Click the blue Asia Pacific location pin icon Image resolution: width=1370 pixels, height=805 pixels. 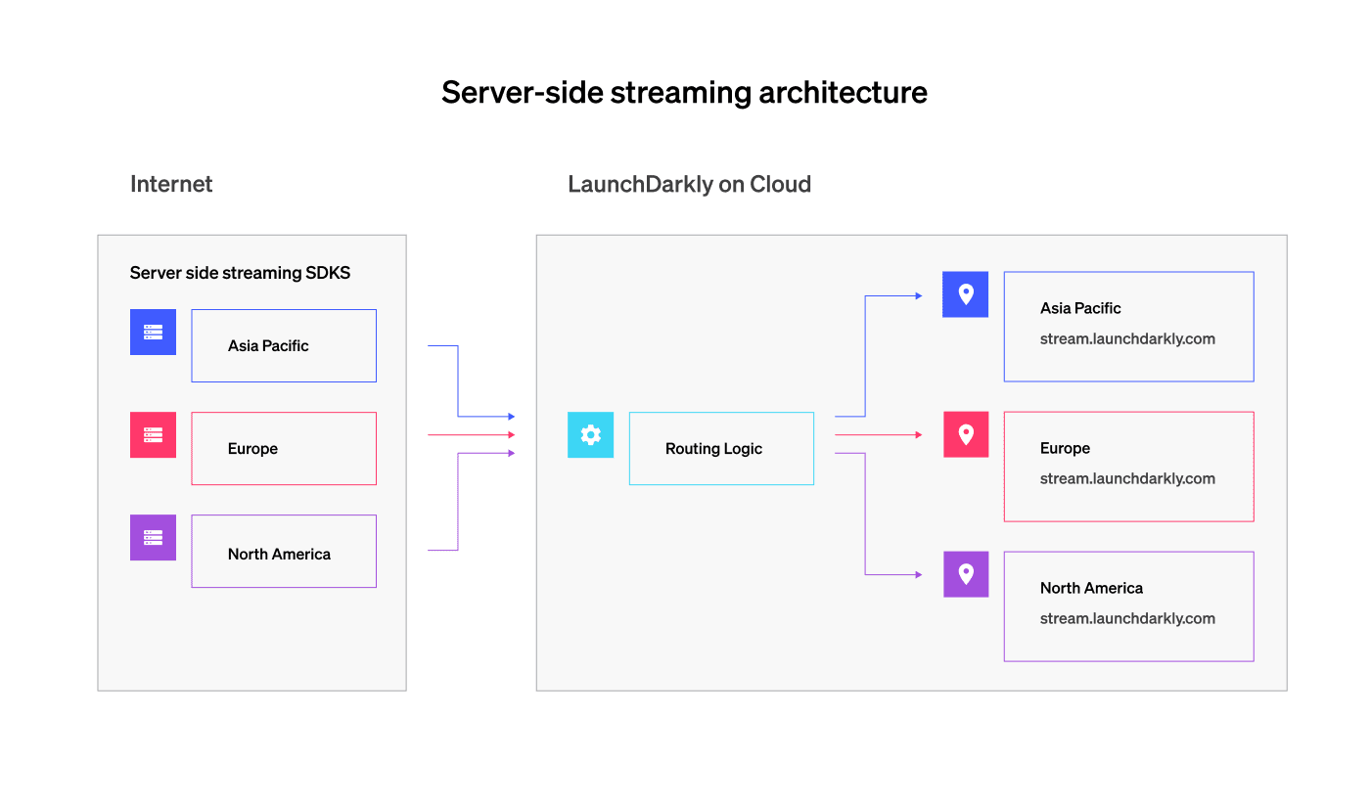point(965,293)
